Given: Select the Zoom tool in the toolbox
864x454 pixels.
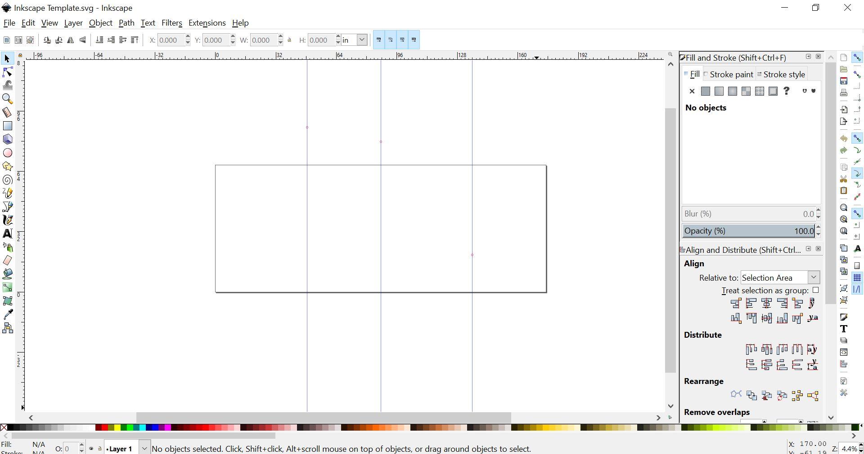Looking at the screenshot, I should pyautogui.click(x=8, y=99).
